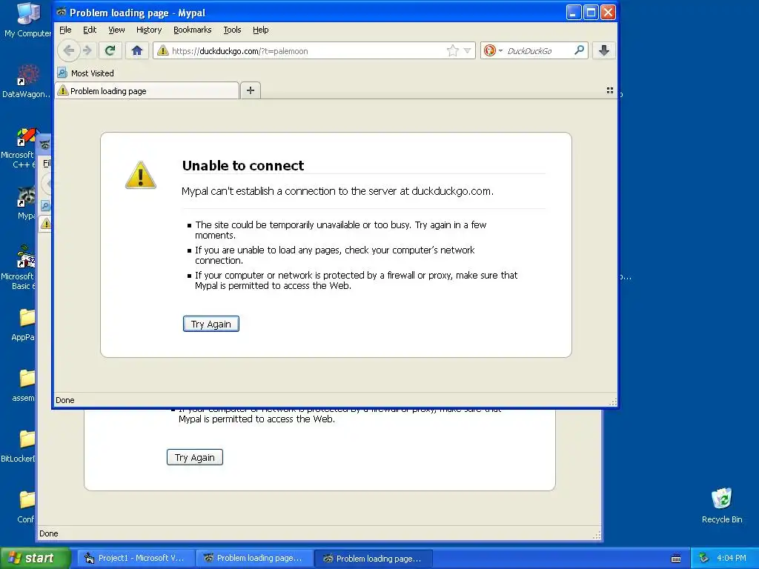Switch to Project1 - Microsoft Visual taskbar item
This screenshot has height=569, width=759.
(136, 559)
